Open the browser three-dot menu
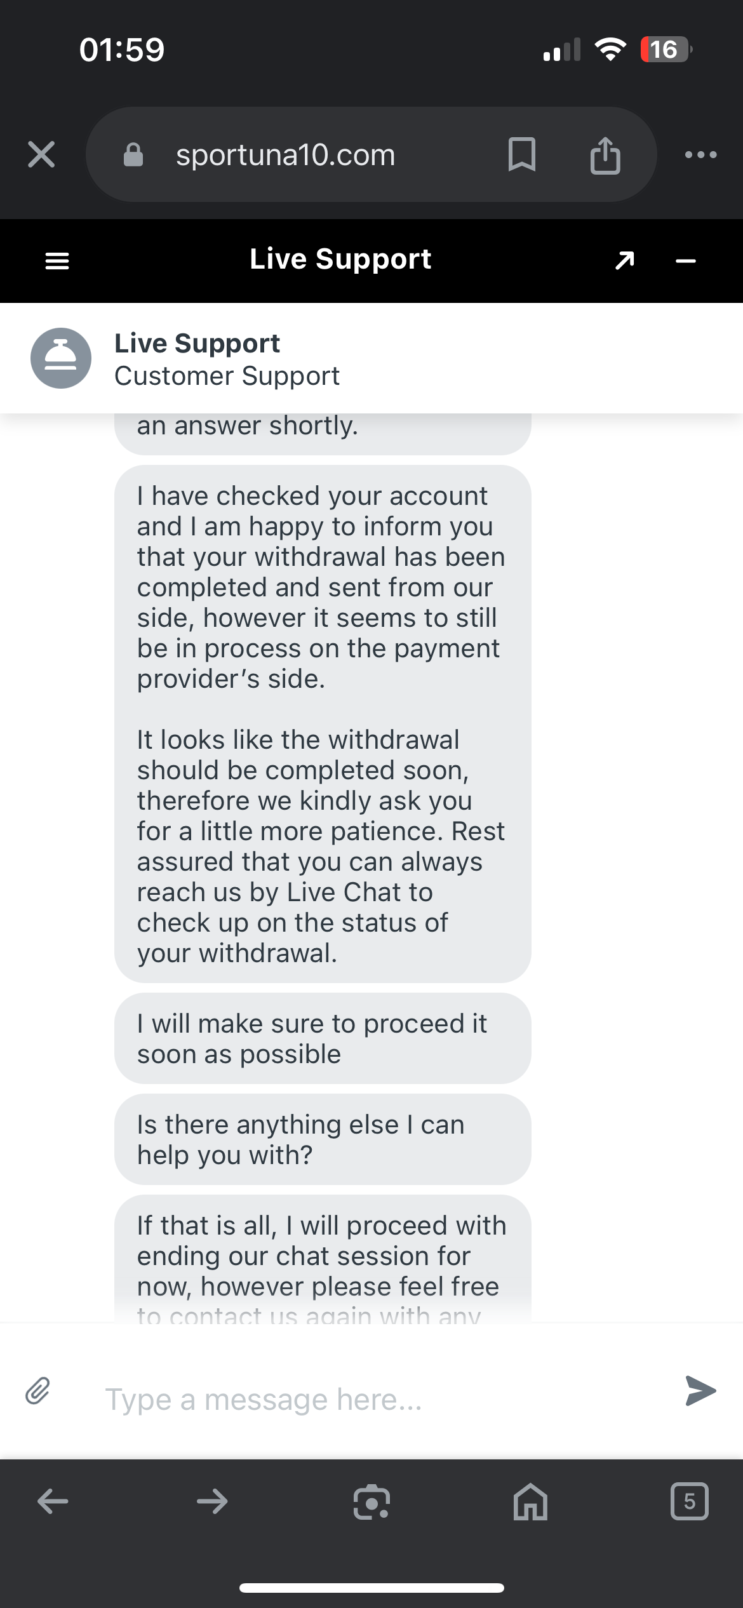The image size is (743, 1608). [x=701, y=154]
